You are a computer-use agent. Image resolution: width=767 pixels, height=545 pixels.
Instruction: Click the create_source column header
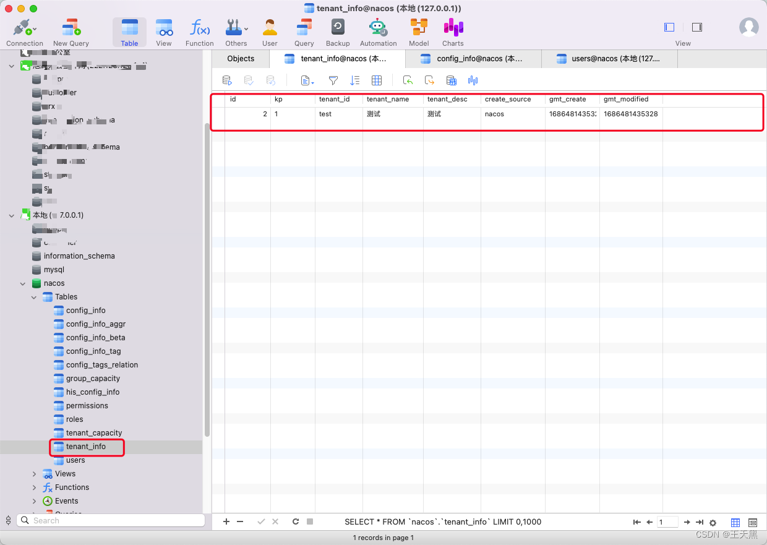(x=513, y=99)
